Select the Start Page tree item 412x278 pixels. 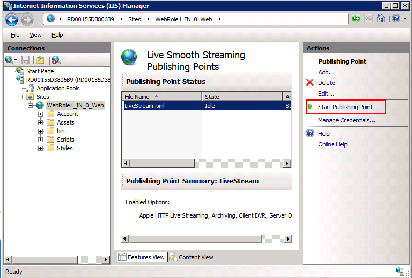(40, 71)
